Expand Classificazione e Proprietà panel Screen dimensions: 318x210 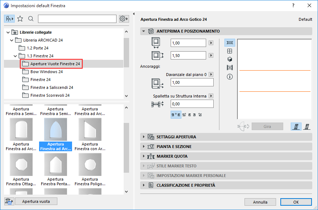[144, 185]
